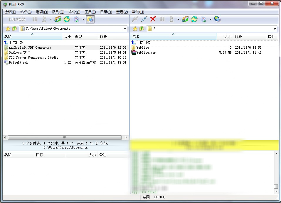Refresh the local file list

click(67, 19)
